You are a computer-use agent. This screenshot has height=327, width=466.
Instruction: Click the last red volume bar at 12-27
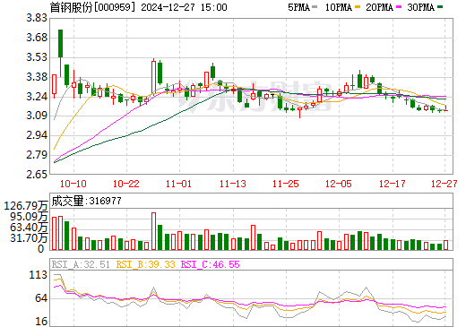point(445,245)
